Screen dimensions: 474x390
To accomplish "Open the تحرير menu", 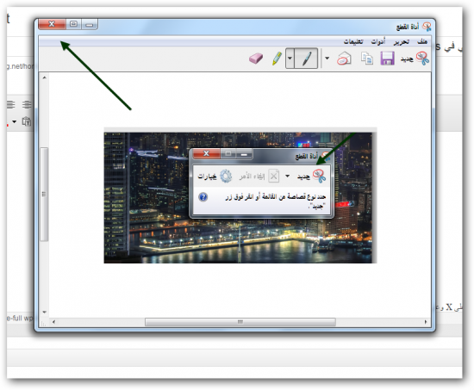I will [x=402, y=41].
